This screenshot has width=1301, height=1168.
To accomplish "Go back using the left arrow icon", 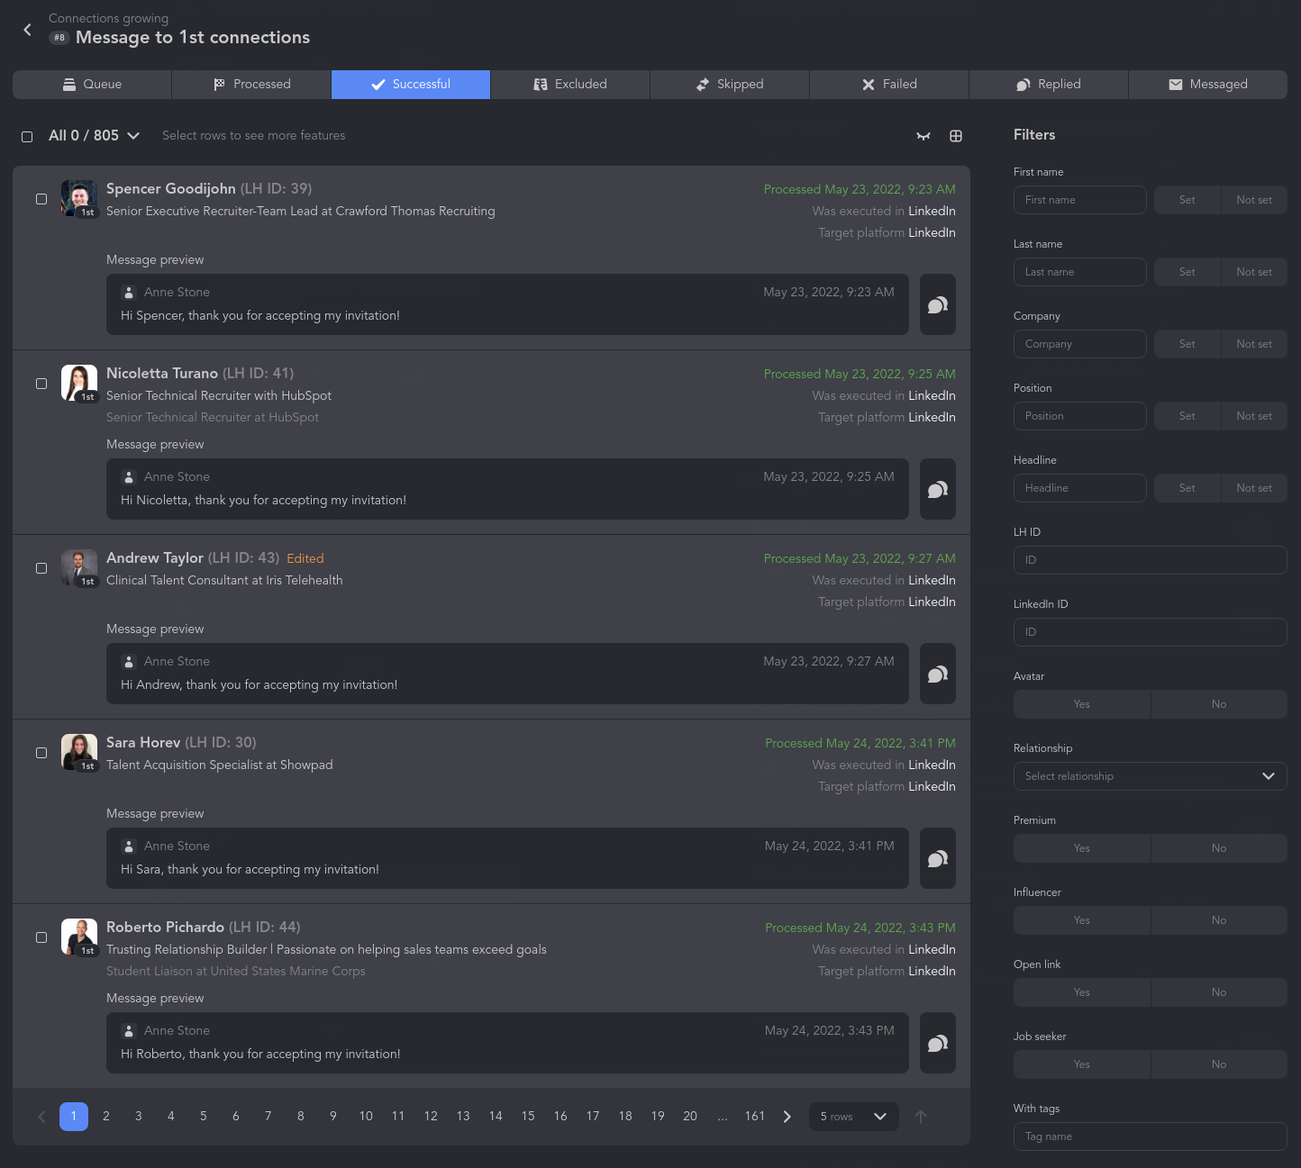I will [x=27, y=30].
